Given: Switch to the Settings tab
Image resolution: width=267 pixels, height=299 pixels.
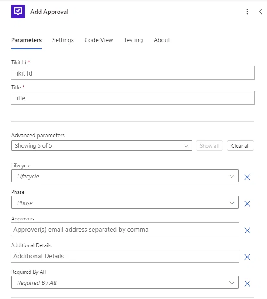Looking at the screenshot, I should pos(63,40).
